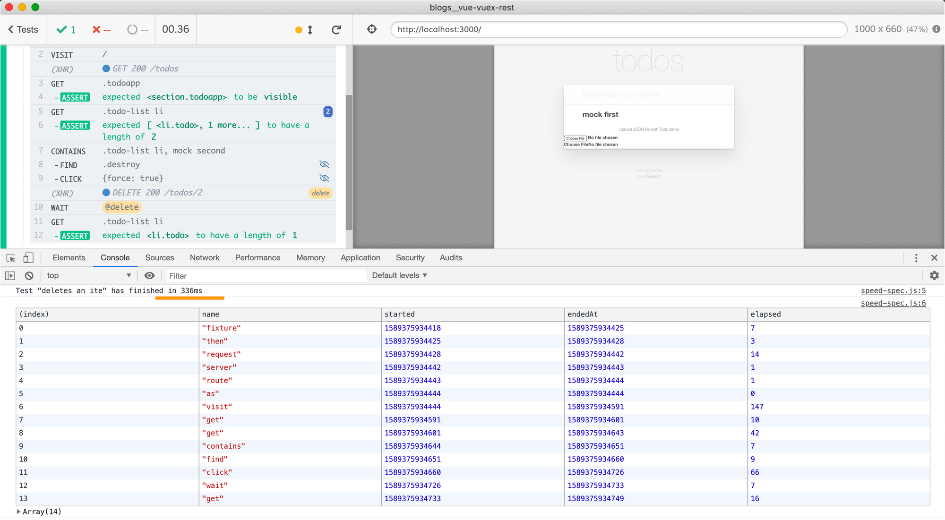This screenshot has height=520, width=945.
Task: Show the console sidebar panel icon
Action: (10, 276)
